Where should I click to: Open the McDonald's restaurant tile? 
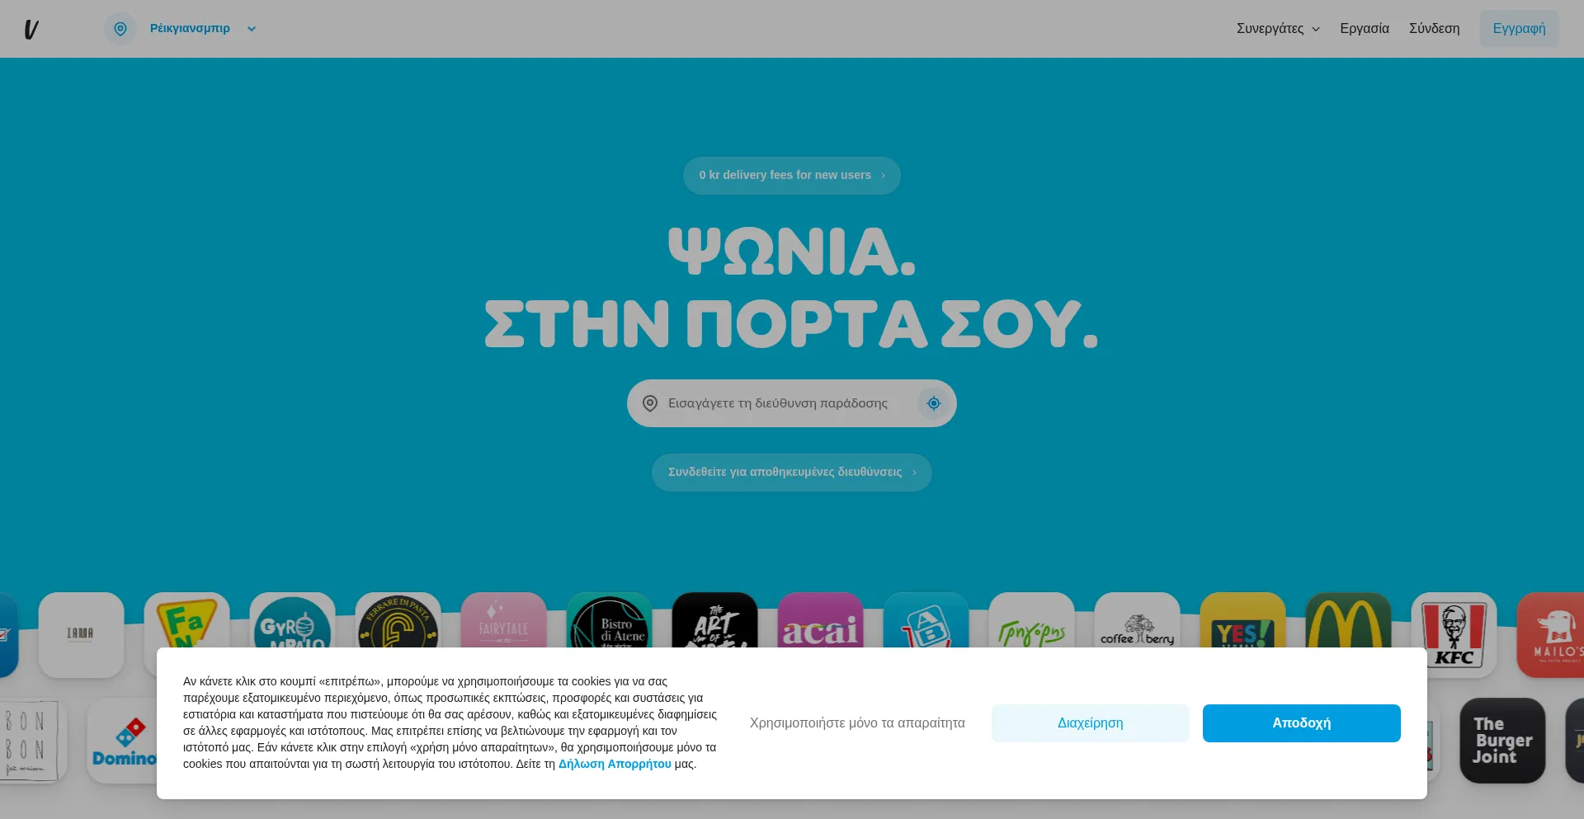(x=1348, y=621)
